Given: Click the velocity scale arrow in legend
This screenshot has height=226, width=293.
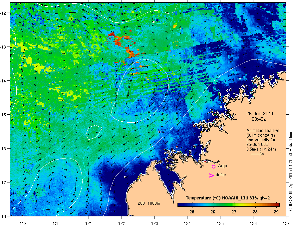Looking at the screenshot, I should [x=257, y=154].
